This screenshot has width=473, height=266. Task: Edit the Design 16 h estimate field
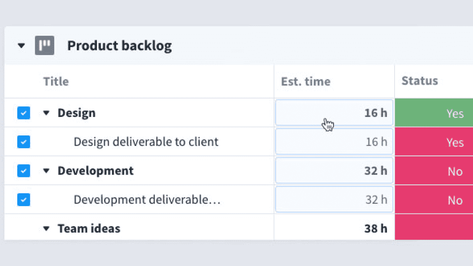(x=334, y=112)
